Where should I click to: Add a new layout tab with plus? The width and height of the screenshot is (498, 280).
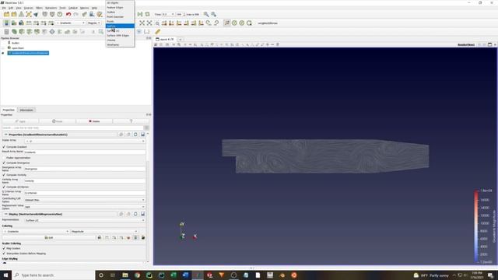(180, 40)
